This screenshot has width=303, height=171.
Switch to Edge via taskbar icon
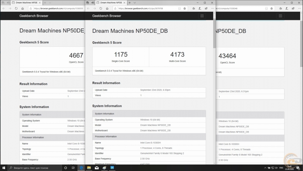[81, 168]
